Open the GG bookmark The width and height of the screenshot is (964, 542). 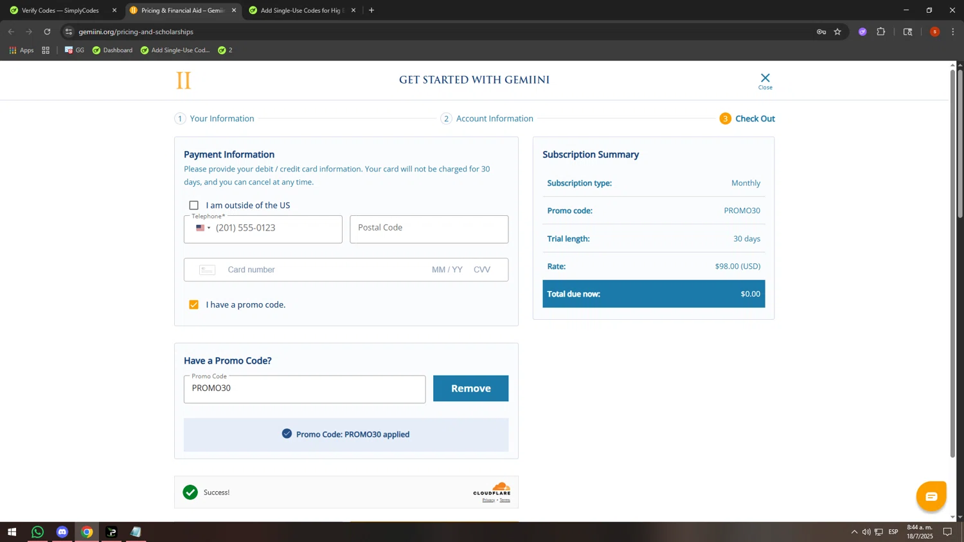pyautogui.click(x=75, y=50)
